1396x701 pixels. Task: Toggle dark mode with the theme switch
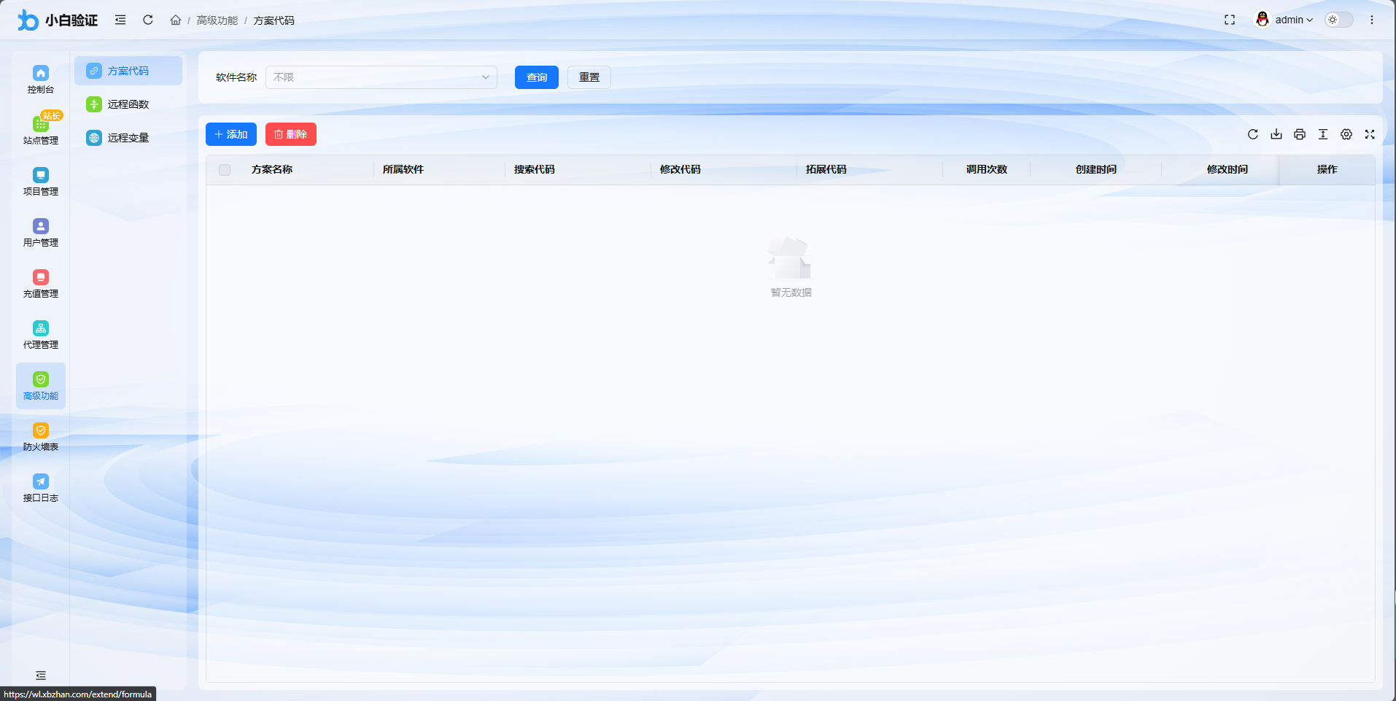tap(1338, 20)
